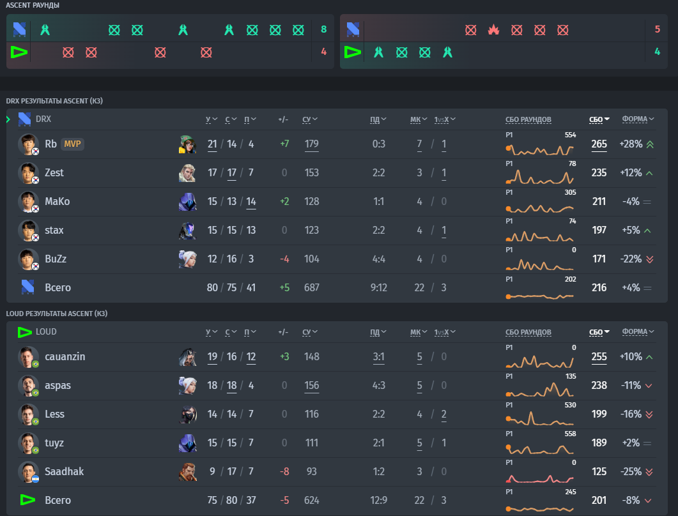Select the flame round icon for DRX

[x=493, y=30]
